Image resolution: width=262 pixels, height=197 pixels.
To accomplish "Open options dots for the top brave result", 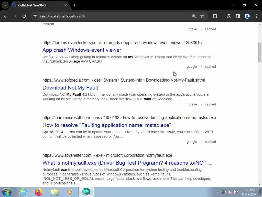I will [201, 29].
